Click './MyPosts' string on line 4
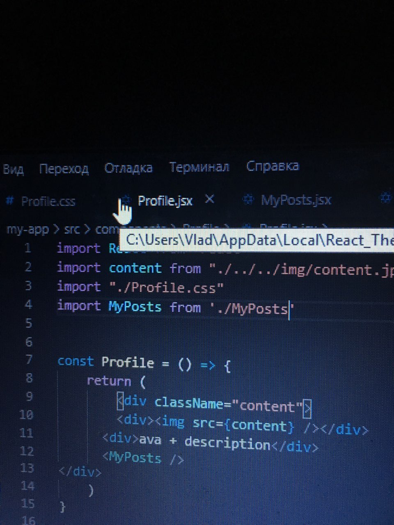Image resolution: width=394 pixels, height=525 pixels. pyautogui.click(x=252, y=308)
